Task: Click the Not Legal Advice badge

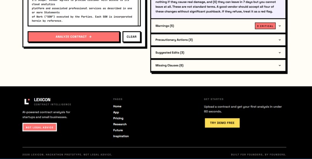Action: (x=39, y=127)
